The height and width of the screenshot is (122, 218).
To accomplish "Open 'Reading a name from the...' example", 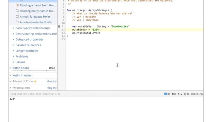I will (38, 5).
